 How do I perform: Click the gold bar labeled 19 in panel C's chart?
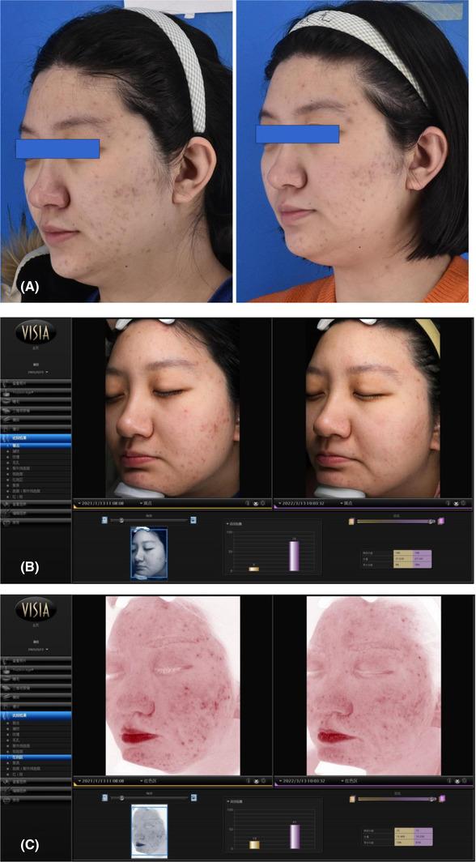[254, 844]
